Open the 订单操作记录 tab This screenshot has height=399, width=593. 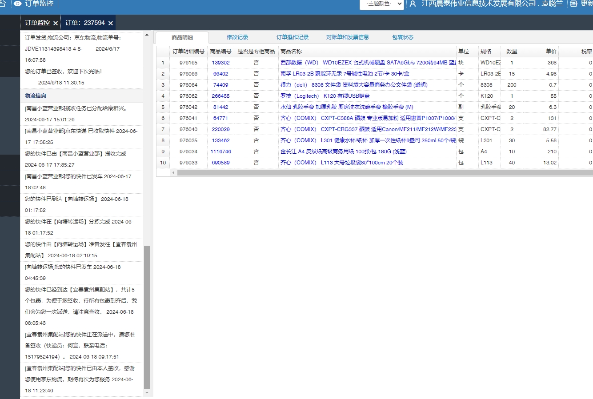292,37
